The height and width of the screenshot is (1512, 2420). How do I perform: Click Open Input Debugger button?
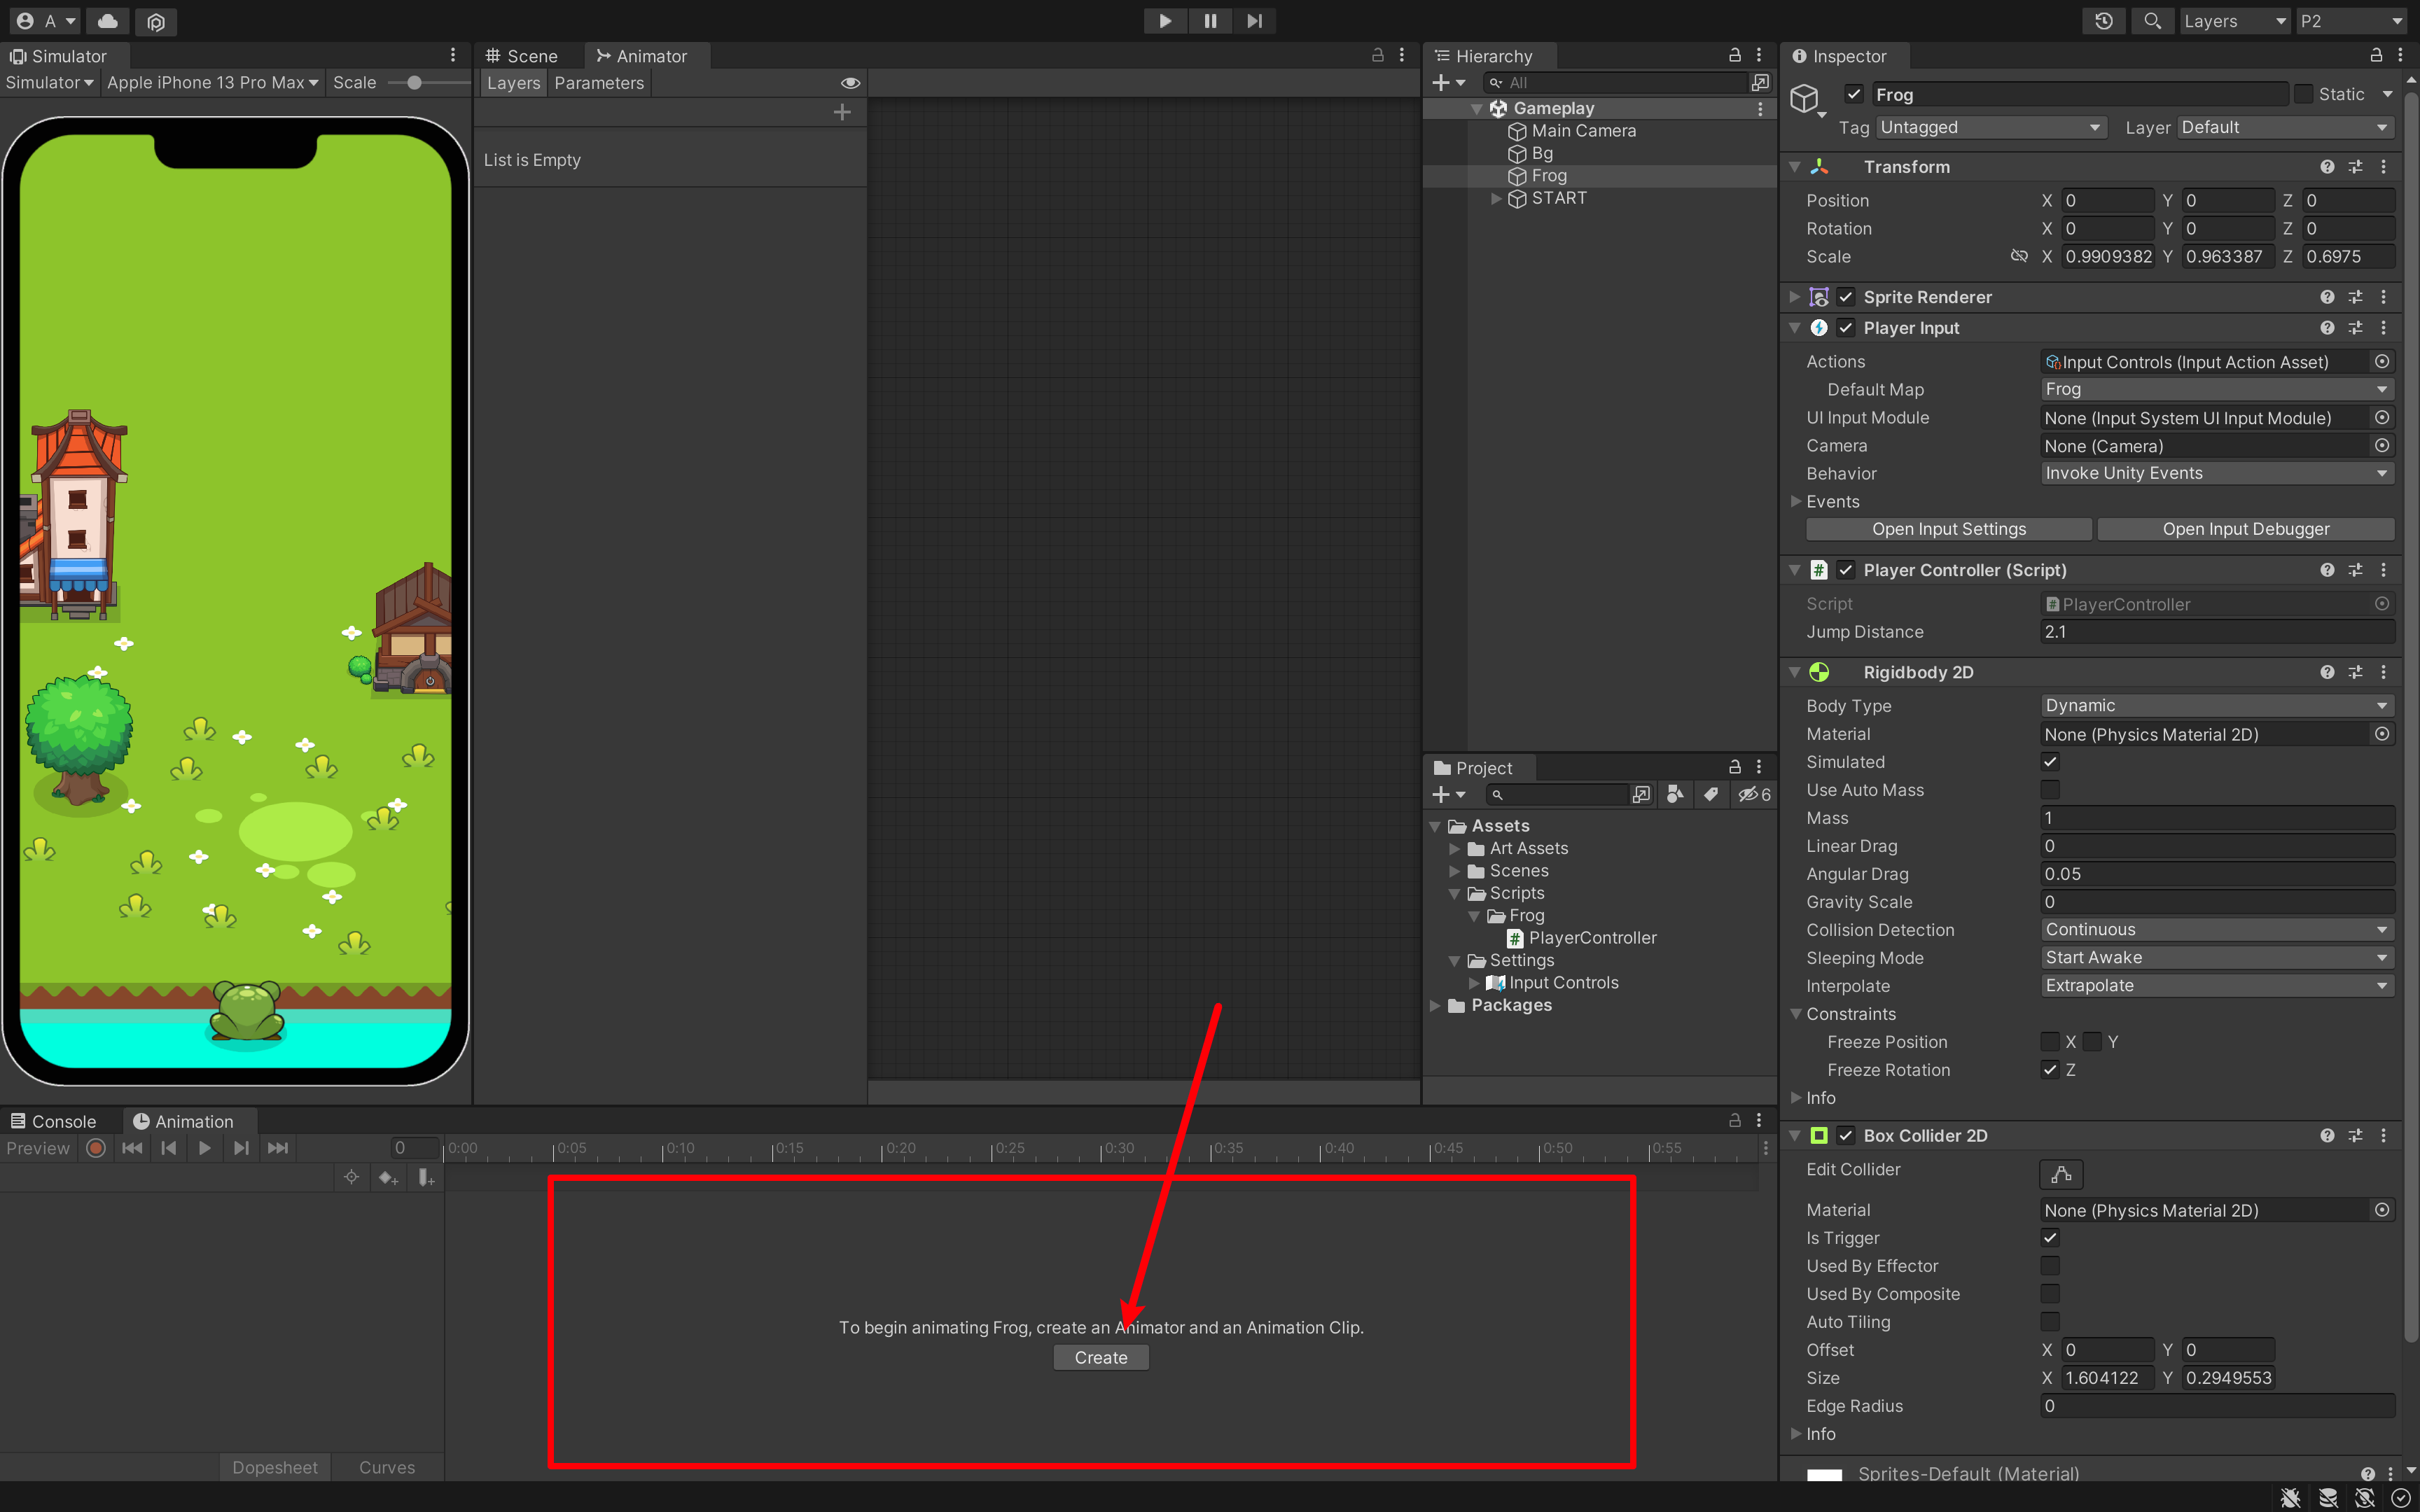[2245, 529]
